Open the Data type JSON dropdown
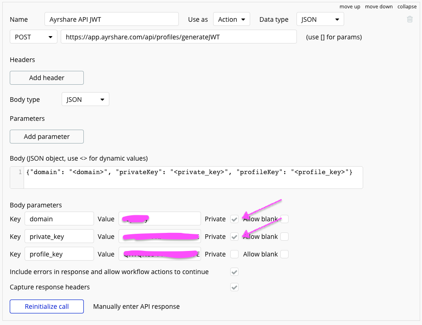 (x=320, y=19)
